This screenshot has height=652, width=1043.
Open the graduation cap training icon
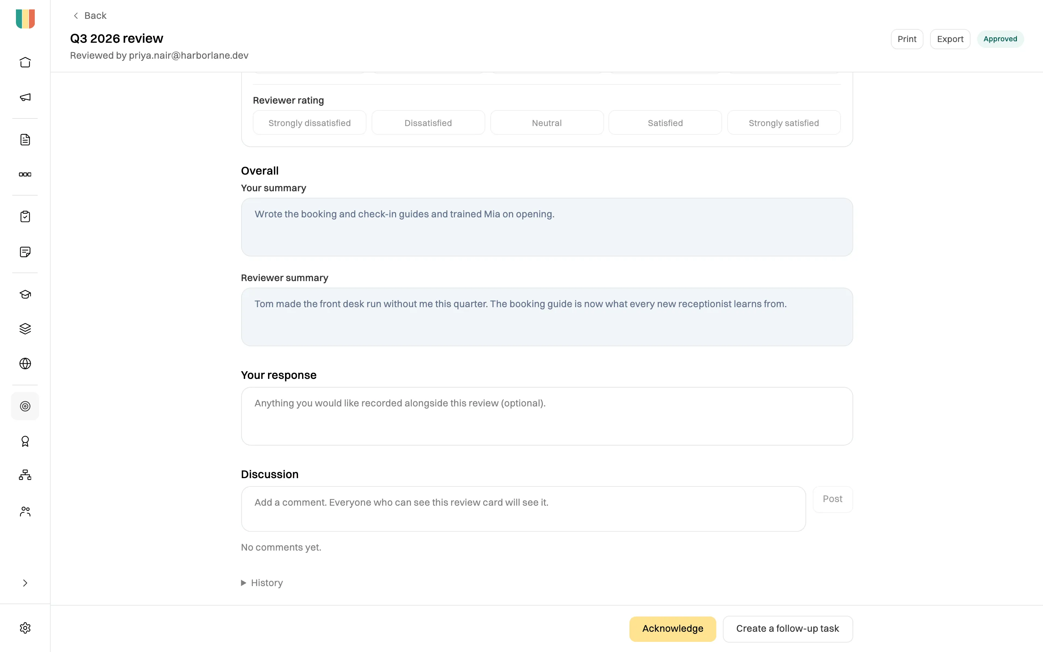[x=25, y=294]
